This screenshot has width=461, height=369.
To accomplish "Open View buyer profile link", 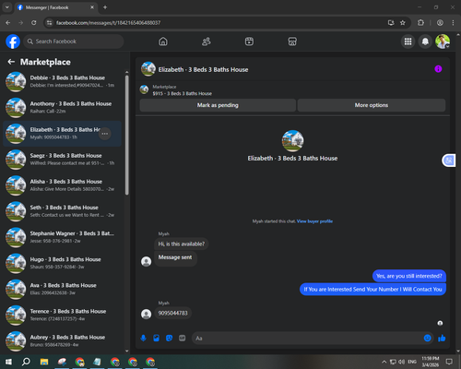I will tap(314, 221).
